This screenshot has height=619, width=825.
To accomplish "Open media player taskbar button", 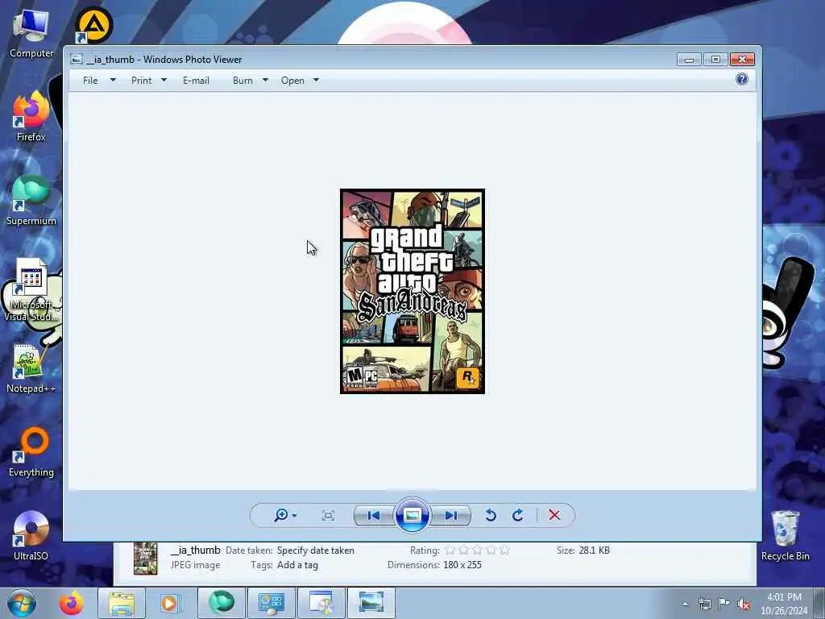I will pyautogui.click(x=169, y=603).
